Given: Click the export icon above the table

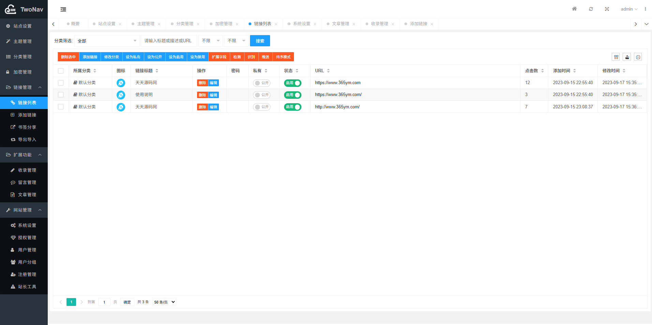Looking at the screenshot, I should pyautogui.click(x=627, y=57).
